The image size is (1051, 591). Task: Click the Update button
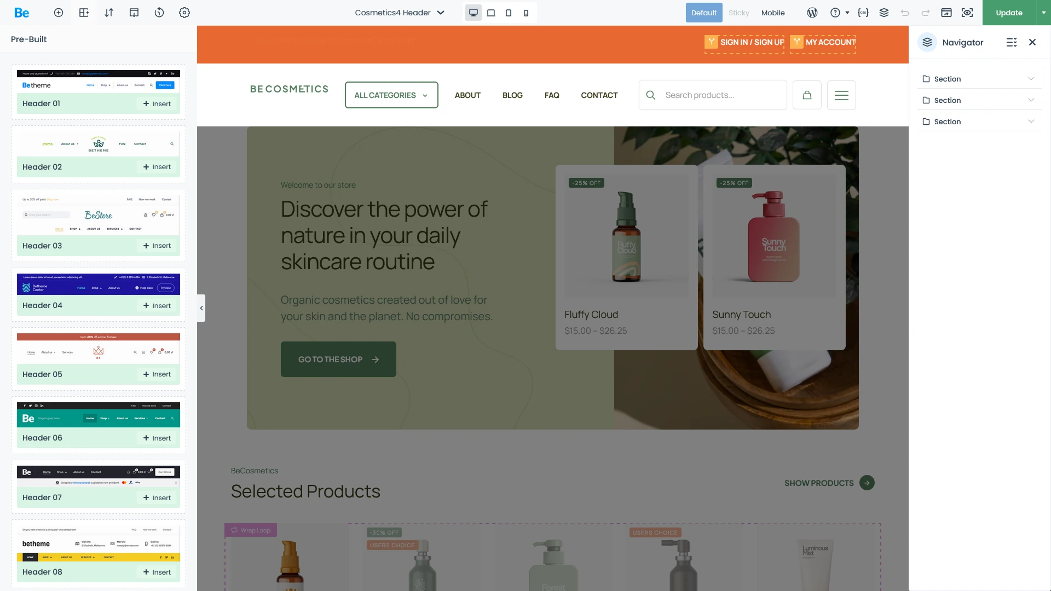(x=1008, y=12)
